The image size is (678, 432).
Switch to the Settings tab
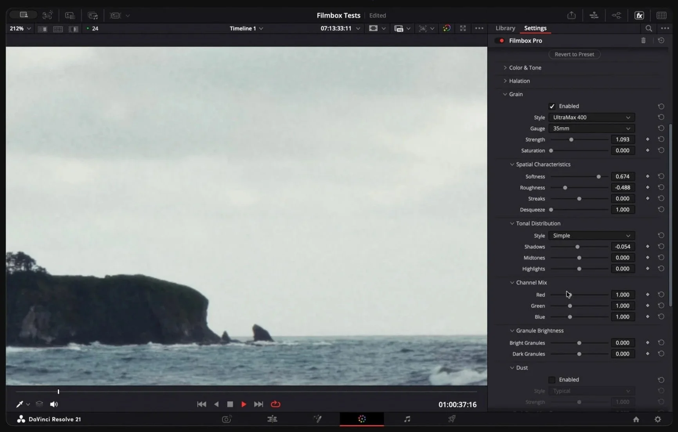[535, 28]
